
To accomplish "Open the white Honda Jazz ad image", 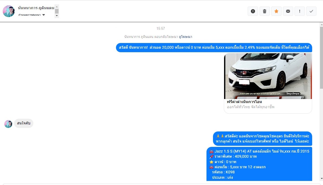I will (268, 76).
